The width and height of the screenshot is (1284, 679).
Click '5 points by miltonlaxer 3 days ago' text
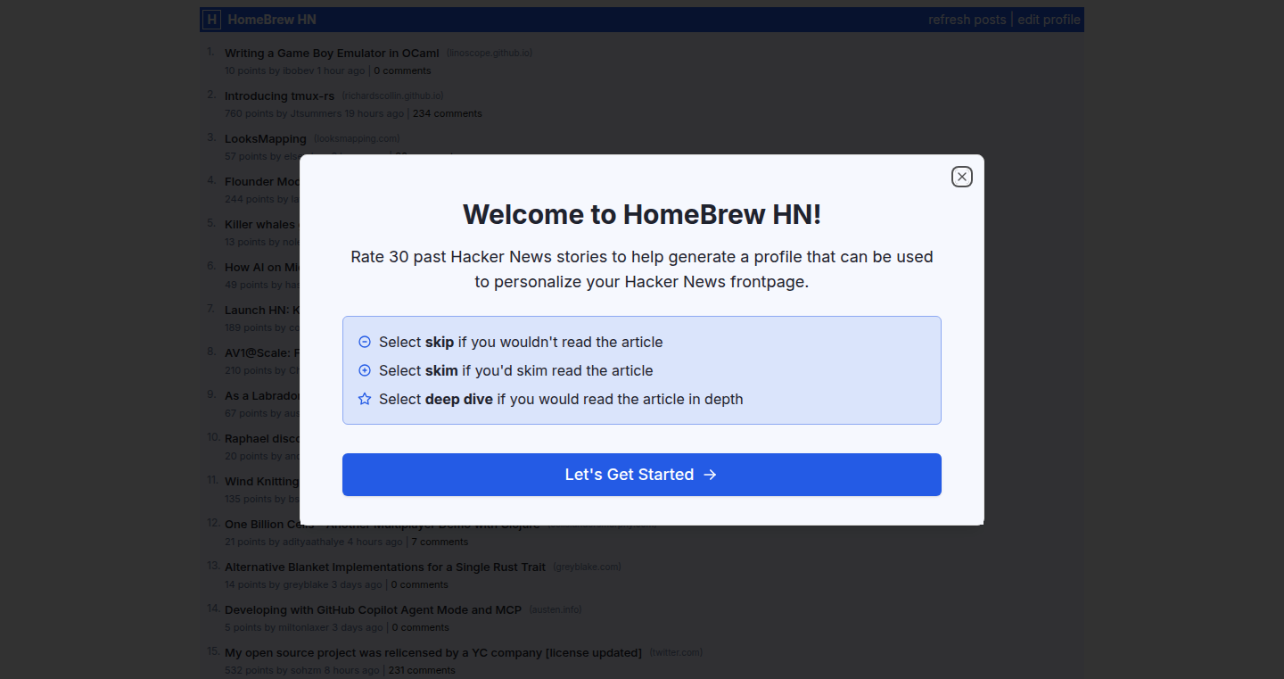point(304,627)
